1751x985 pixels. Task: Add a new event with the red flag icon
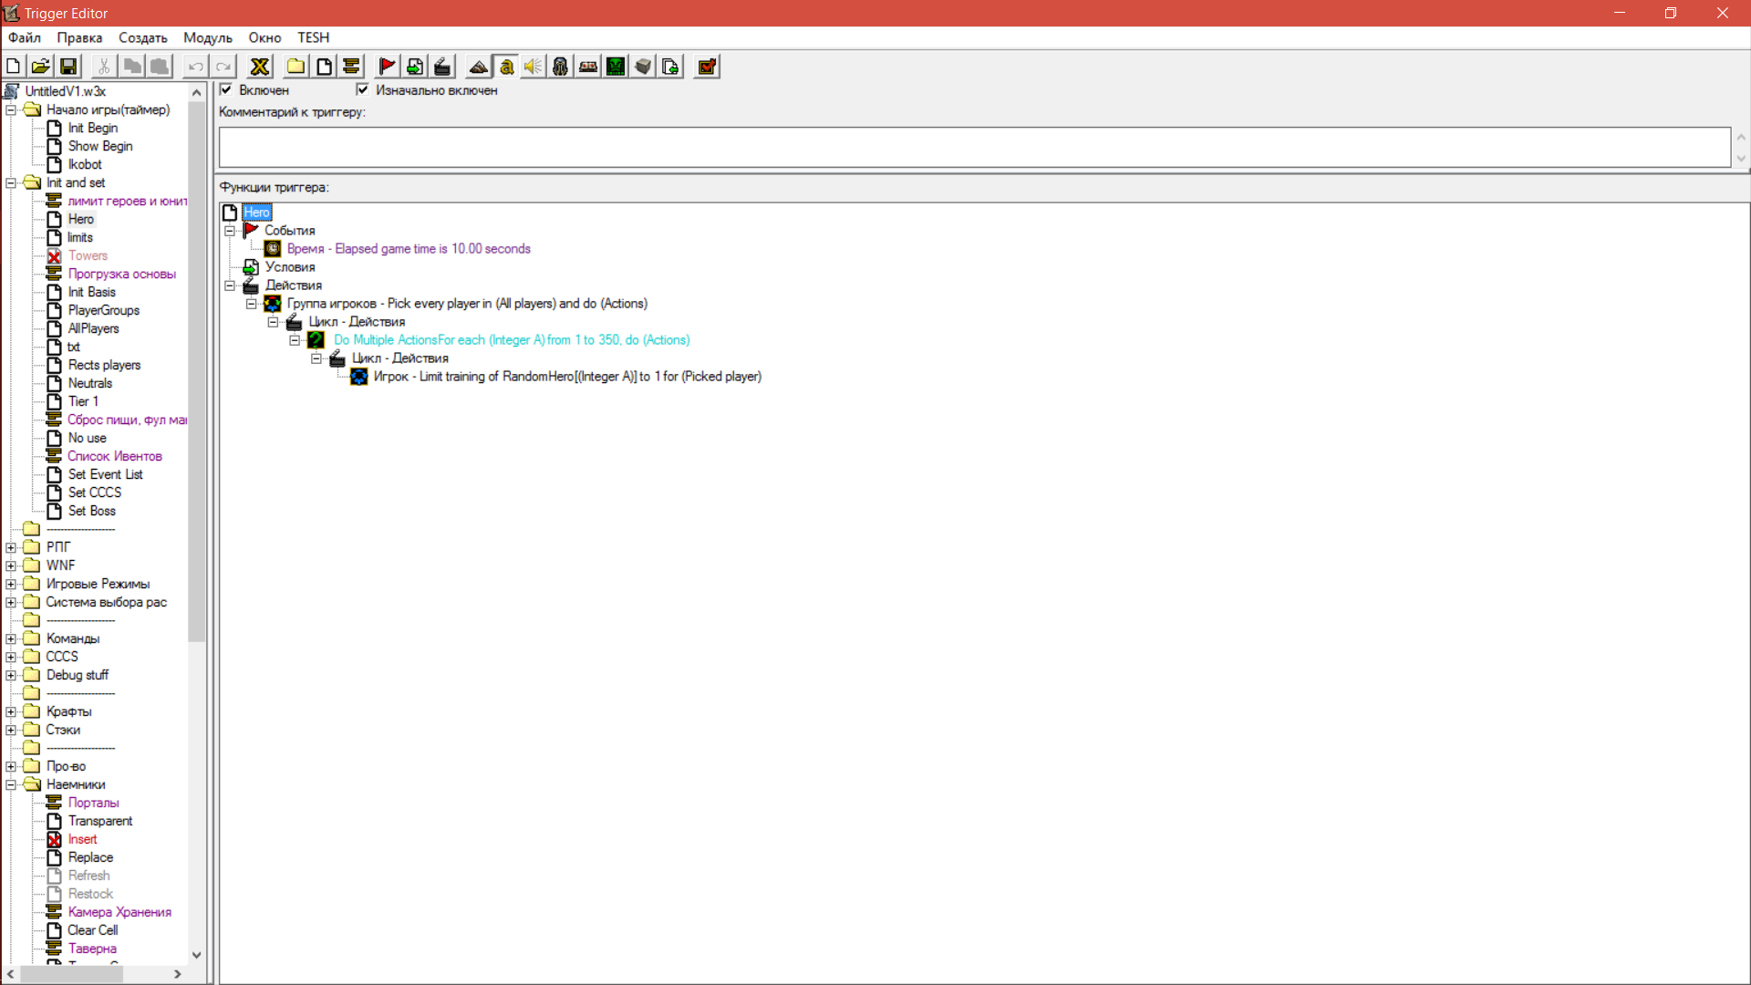[387, 66]
